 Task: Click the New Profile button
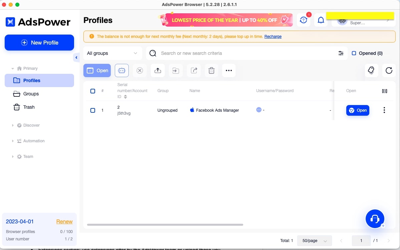[39, 43]
